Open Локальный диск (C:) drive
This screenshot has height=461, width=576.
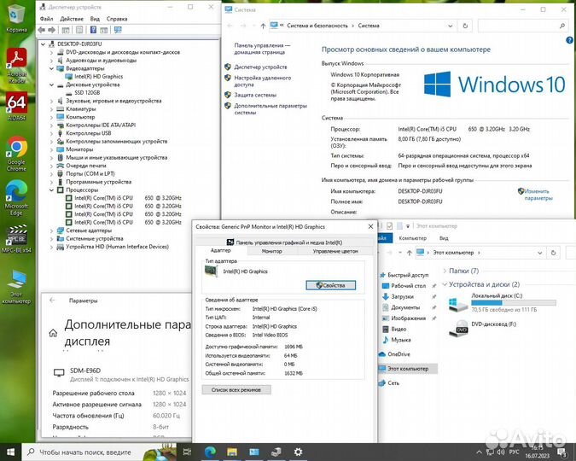tap(502, 303)
